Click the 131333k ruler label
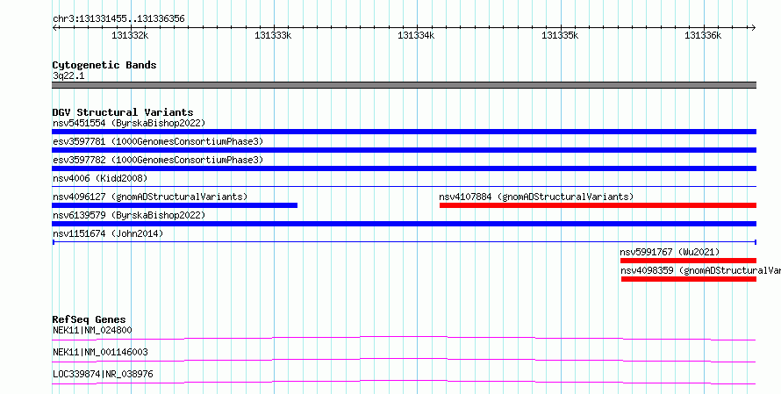This screenshot has width=781, height=394. (x=273, y=35)
